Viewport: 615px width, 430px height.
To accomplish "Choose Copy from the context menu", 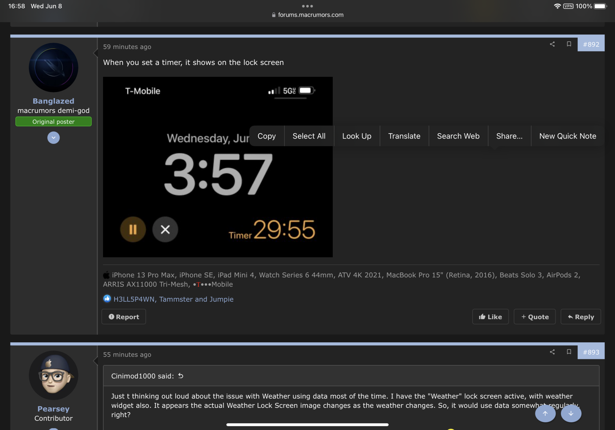I will 267,136.
